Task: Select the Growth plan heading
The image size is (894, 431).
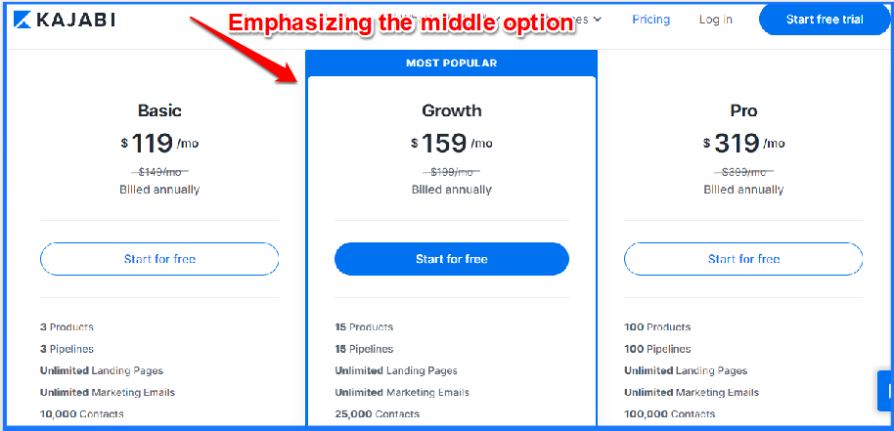Action: tap(452, 110)
